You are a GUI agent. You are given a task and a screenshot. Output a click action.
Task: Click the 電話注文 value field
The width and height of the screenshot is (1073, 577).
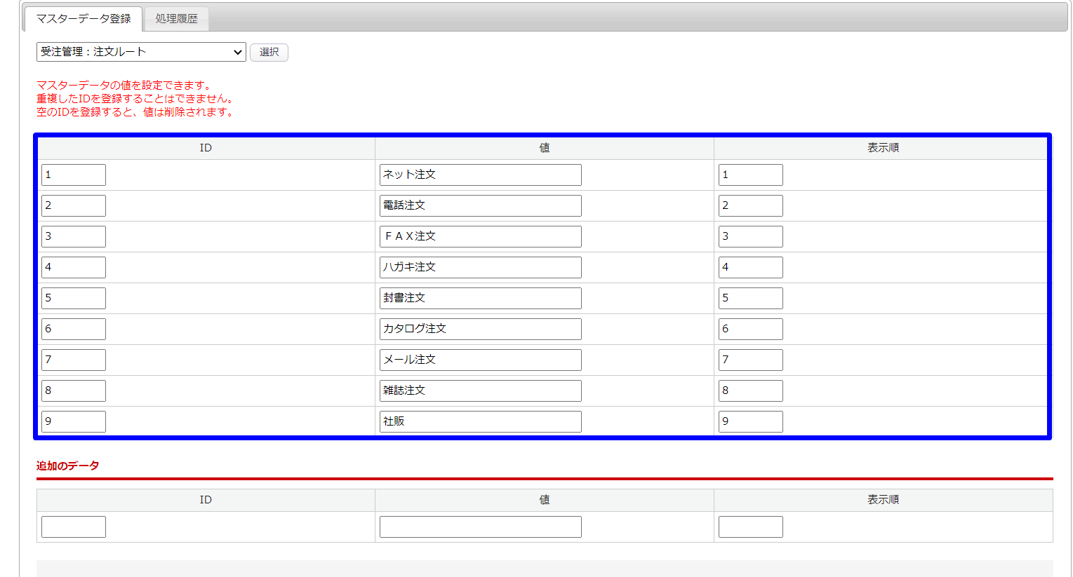pyautogui.click(x=480, y=206)
